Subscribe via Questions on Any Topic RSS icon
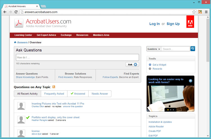The height and width of the screenshot is (139, 211). (x=53, y=87)
